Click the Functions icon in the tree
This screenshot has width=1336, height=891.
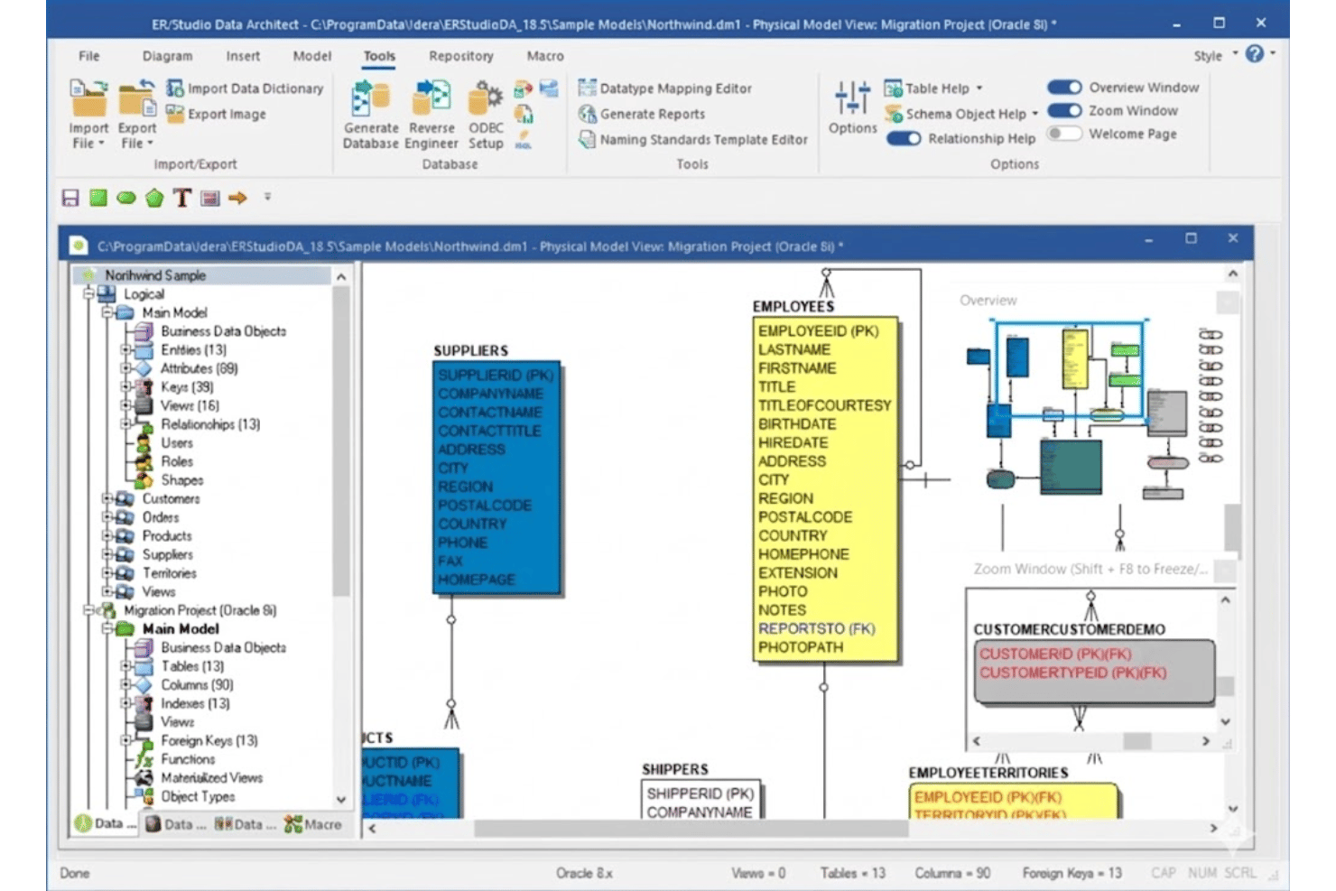[x=143, y=759]
